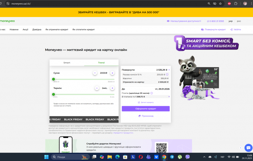The height and width of the screenshot is (161, 253).
Task: Open Деталі кредиту link
Action: click(146, 102)
